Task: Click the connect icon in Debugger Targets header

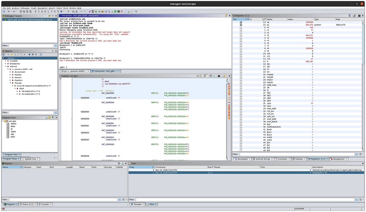Action: tap(49, 16)
